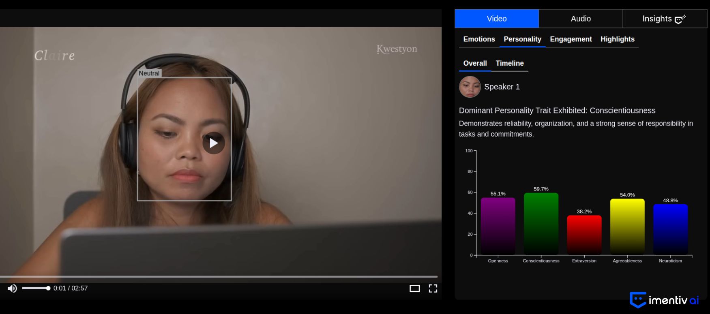Viewport: 710px width, 314px height.
Task: Click the green Conscientiousness bar
Action: tap(541, 224)
